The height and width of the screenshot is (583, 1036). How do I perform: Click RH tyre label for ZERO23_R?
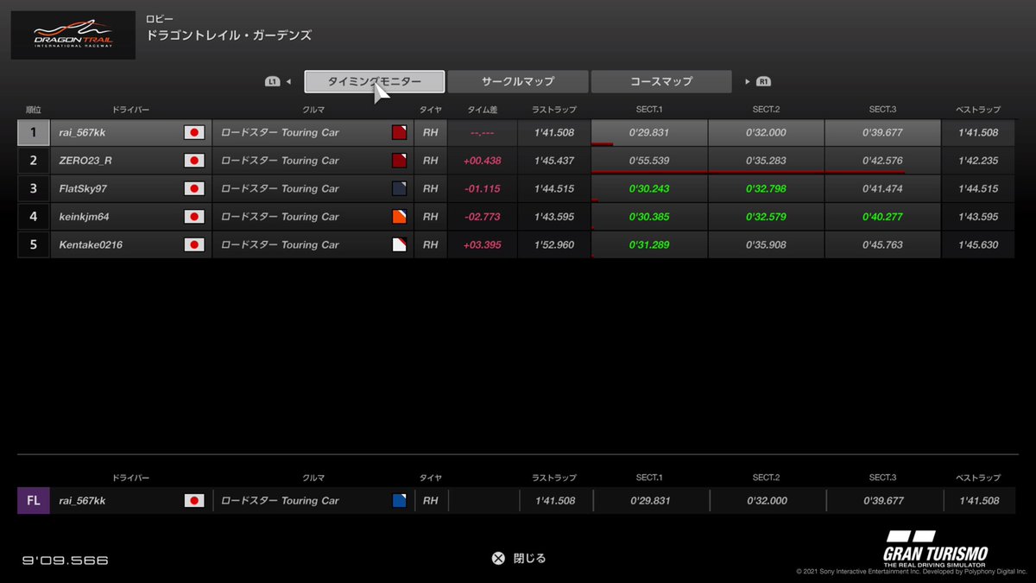pyautogui.click(x=430, y=161)
